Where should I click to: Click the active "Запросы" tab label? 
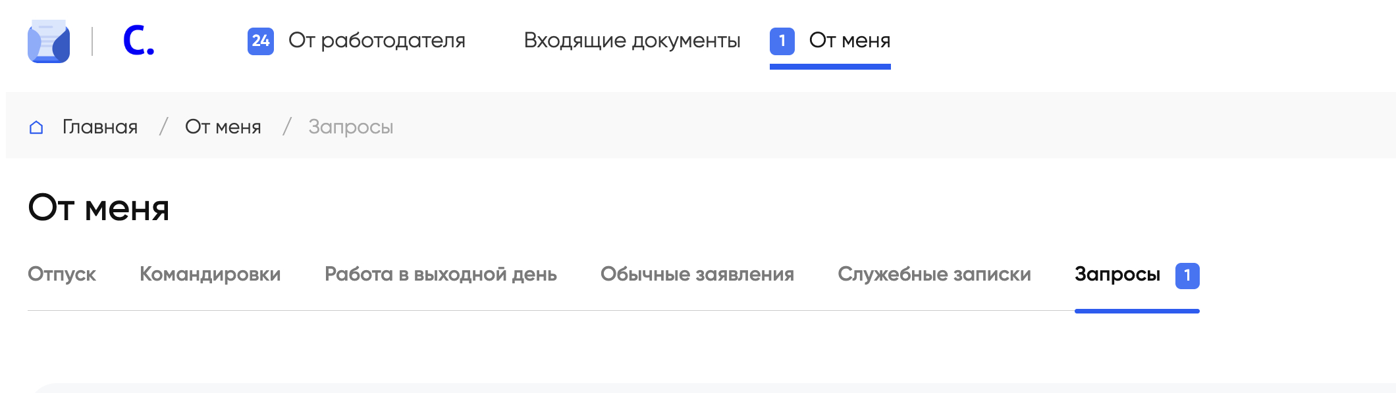click(1117, 274)
